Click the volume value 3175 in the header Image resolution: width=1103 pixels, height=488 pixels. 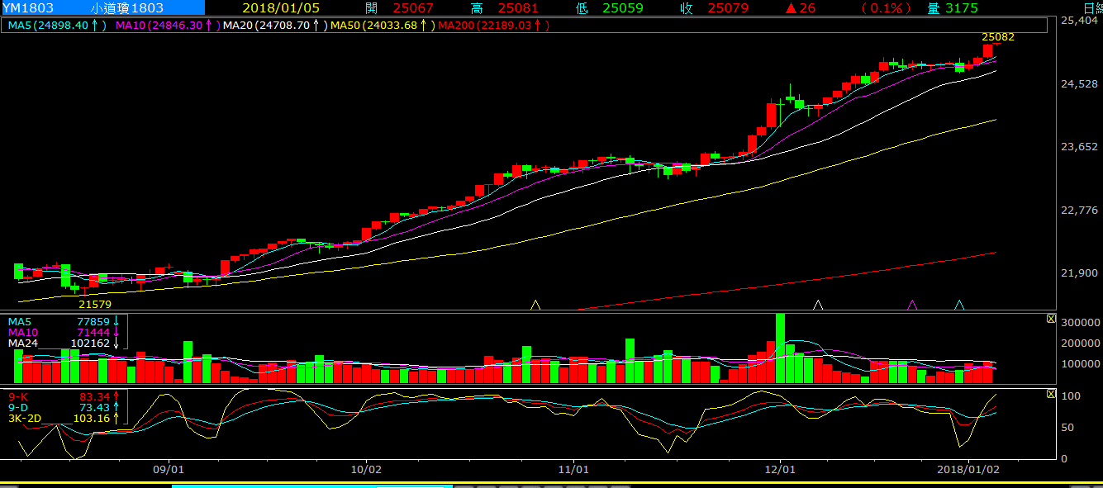(961, 8)
